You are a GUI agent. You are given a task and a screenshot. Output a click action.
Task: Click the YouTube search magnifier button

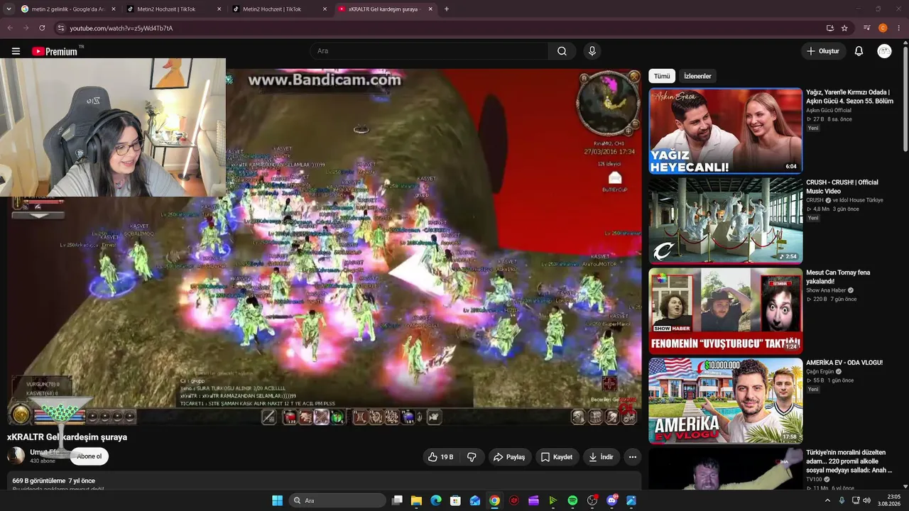pos(562,51)
